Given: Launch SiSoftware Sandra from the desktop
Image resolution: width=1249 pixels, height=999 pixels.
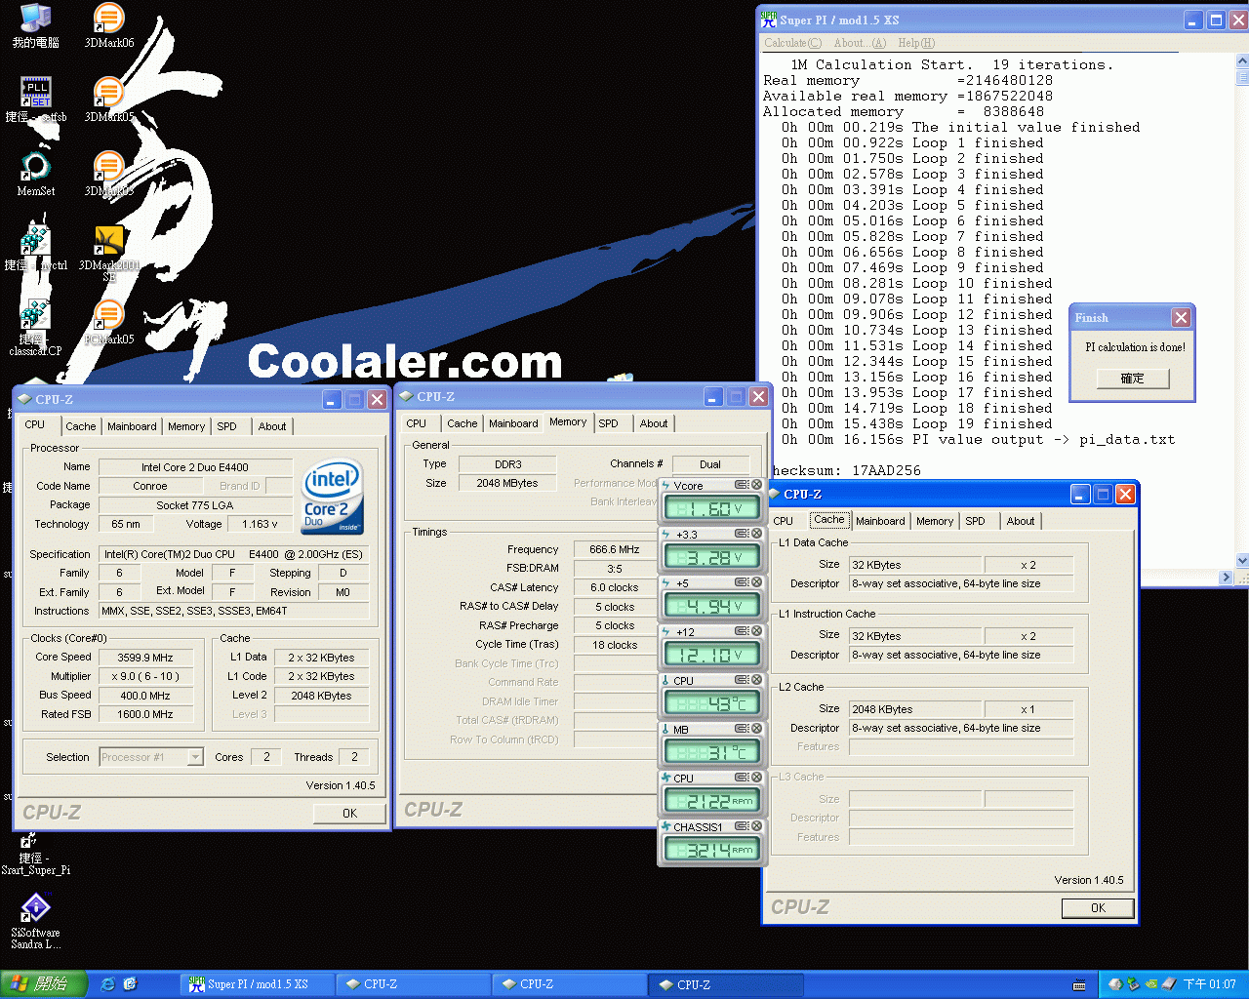Looking at the screenshot, I should point(35,920).
